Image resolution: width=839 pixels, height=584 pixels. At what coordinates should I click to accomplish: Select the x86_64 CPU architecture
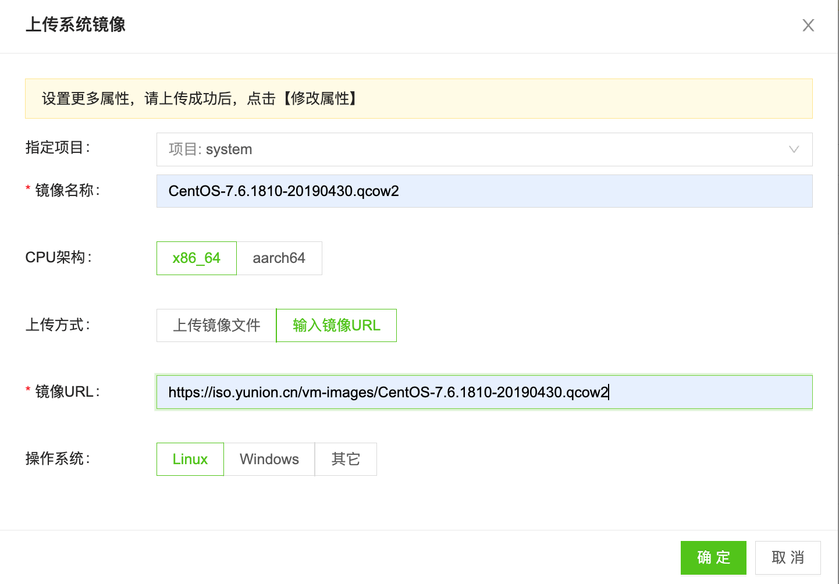196,258
